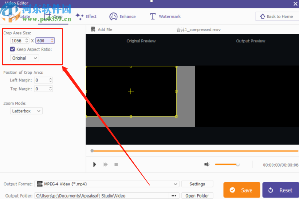Reset the crop settings
Screen dimensions: 299x199
tap(281, 190)
